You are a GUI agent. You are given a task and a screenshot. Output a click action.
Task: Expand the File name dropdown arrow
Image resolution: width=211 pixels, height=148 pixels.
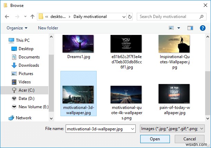pos(133,129)
